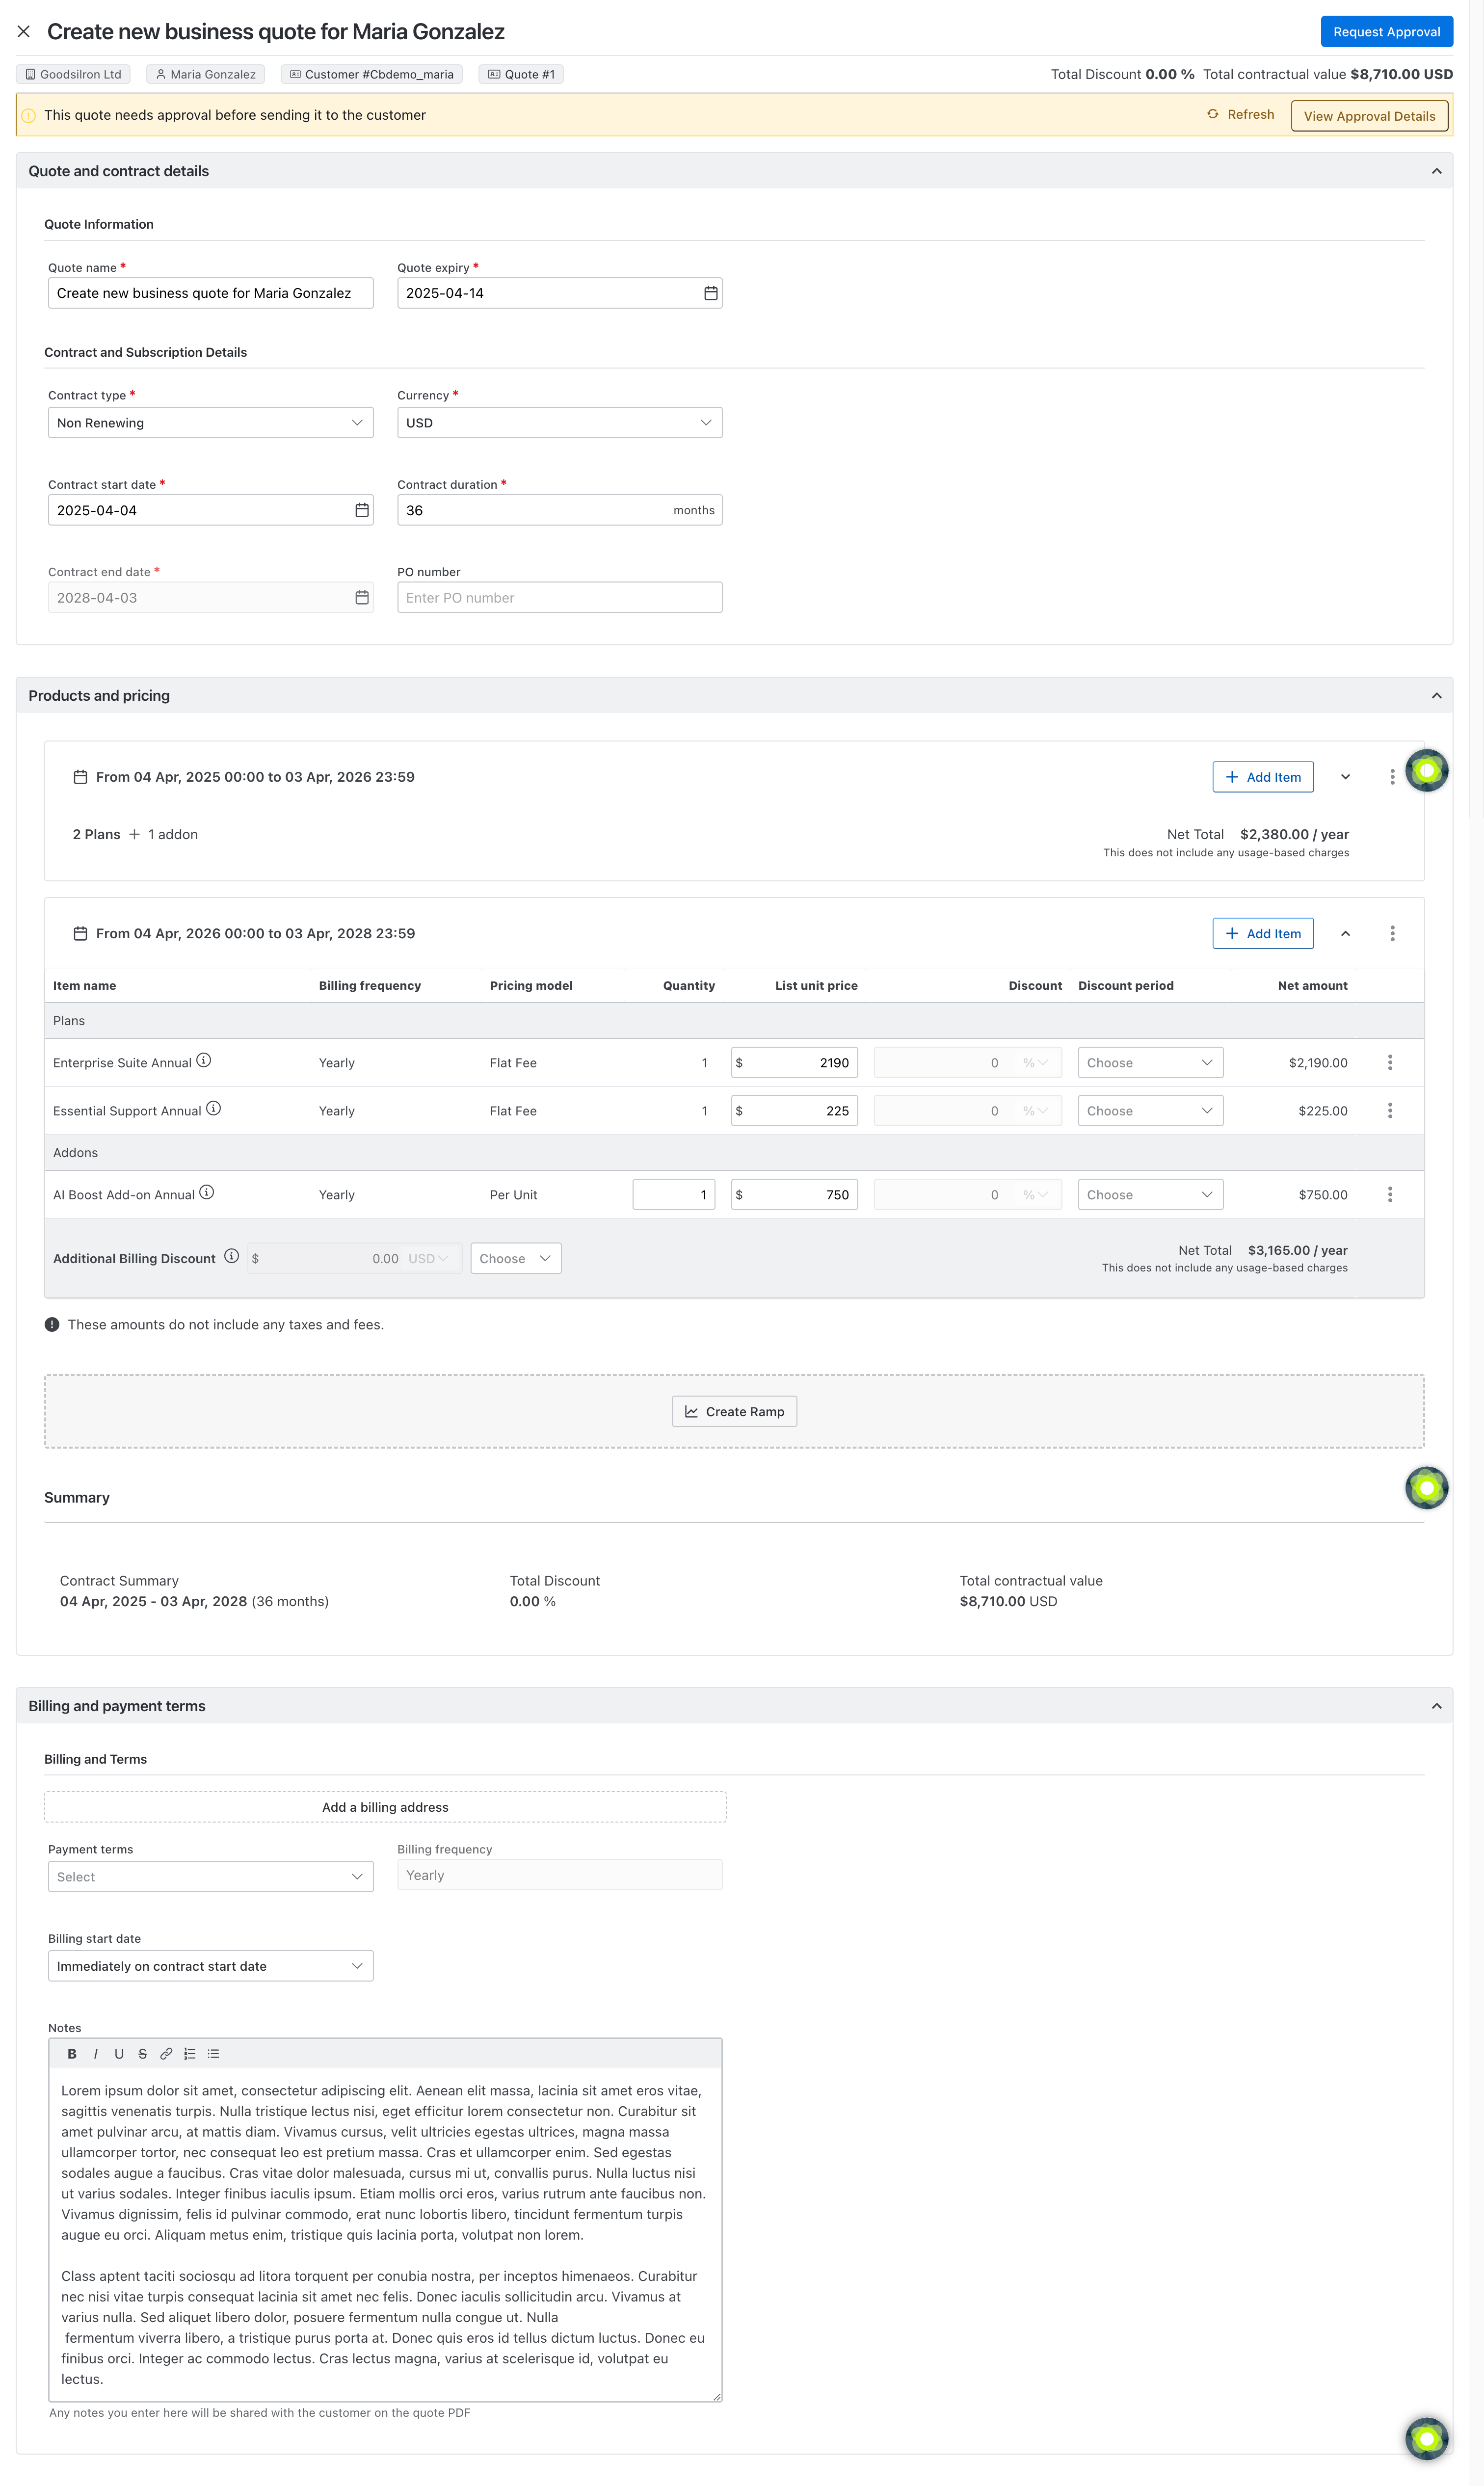
Task: Click the Request Approval button
Action: click(1385, 32)
